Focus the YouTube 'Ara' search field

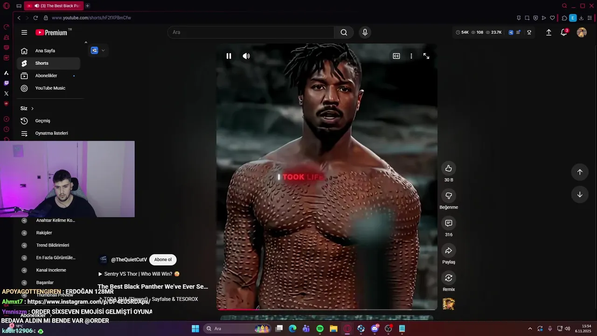pos(251,32)
